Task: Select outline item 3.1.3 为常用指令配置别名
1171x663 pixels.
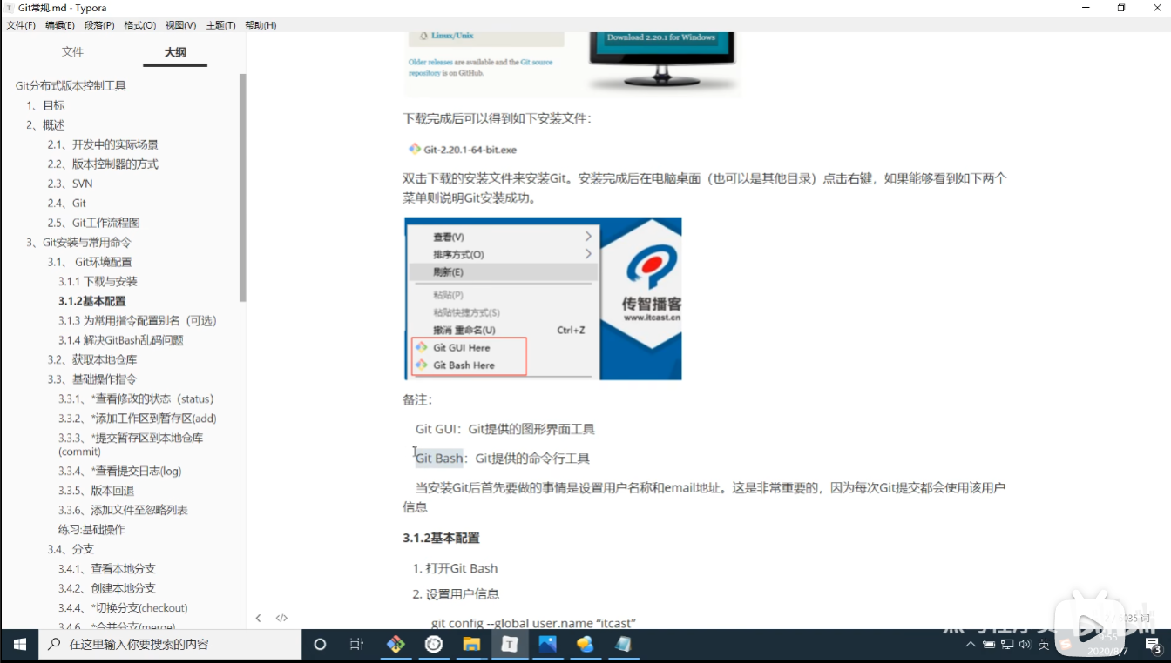Action: click(138, 321)
